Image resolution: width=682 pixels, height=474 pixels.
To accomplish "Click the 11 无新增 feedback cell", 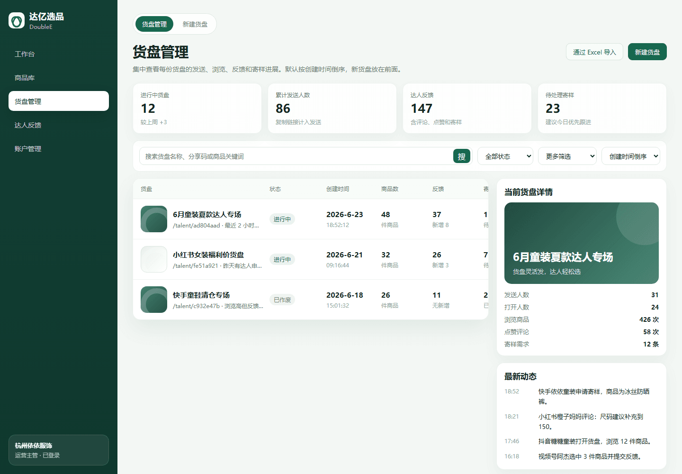I will click(441, 300).
